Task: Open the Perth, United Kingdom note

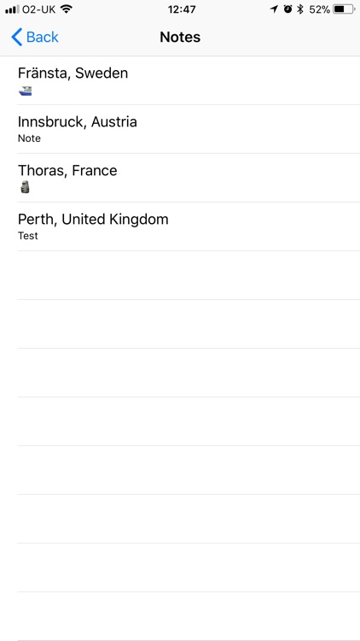Action: coord(180,226)
